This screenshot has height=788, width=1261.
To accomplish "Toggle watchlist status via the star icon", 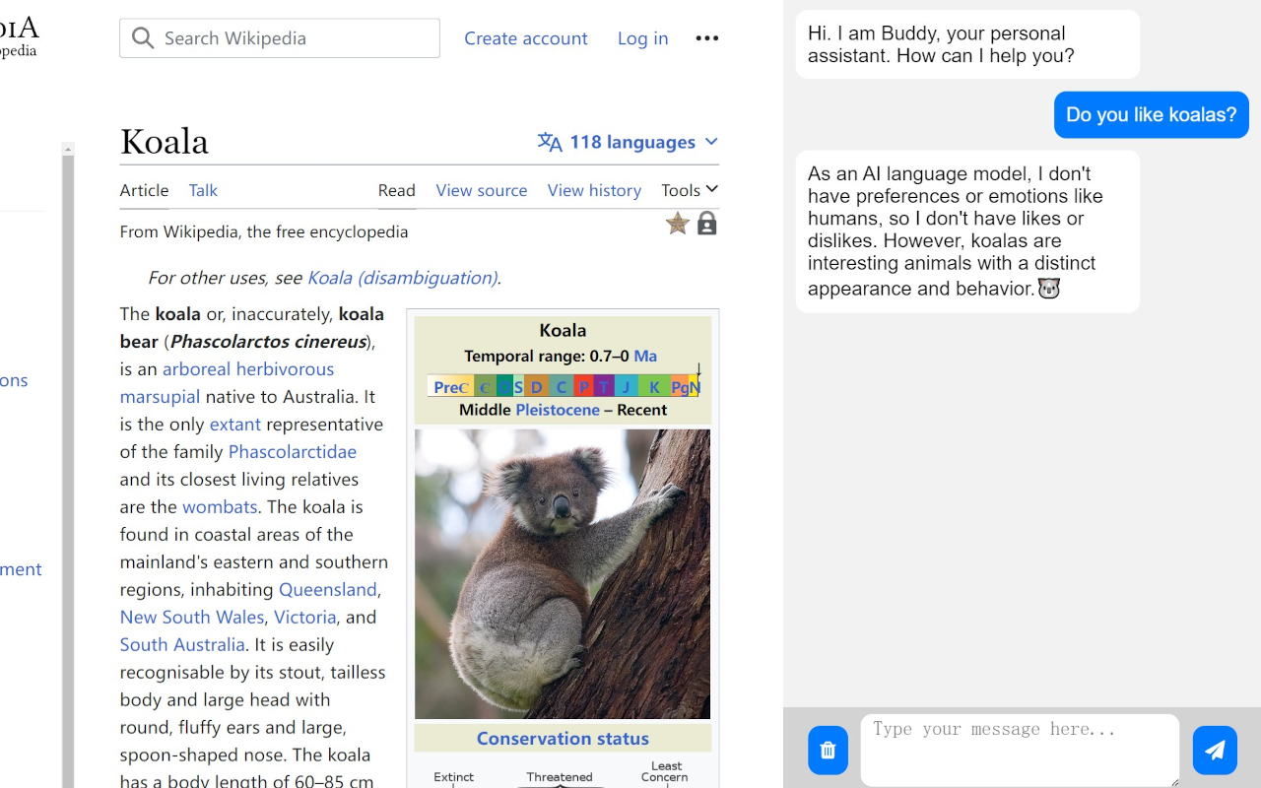I will point(677,224).
